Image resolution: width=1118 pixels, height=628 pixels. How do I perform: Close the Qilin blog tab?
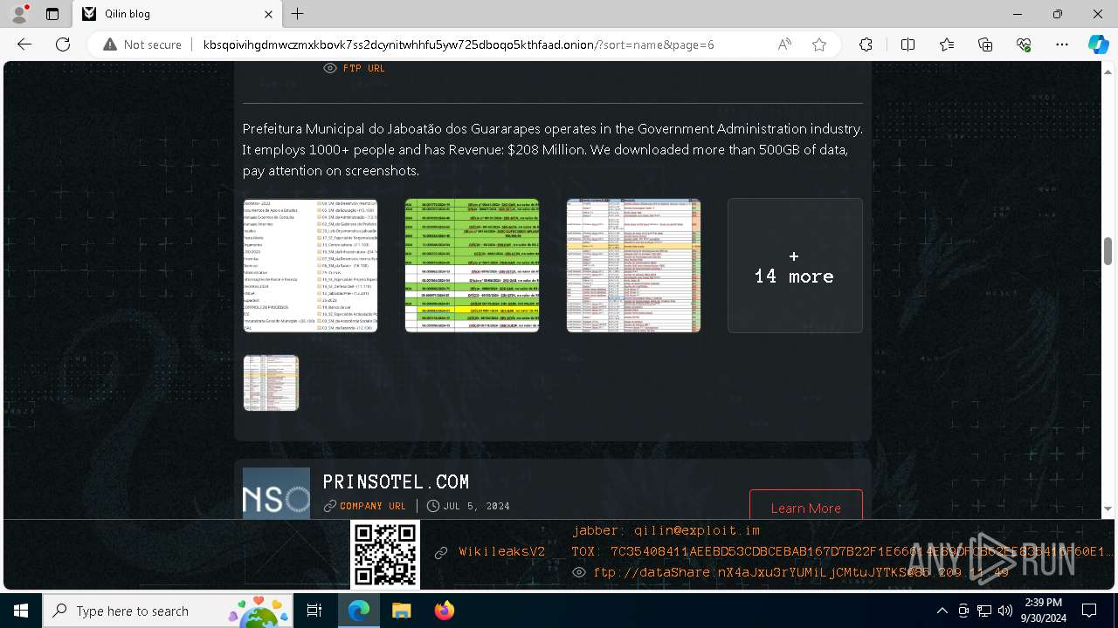(x=269, y=14)
